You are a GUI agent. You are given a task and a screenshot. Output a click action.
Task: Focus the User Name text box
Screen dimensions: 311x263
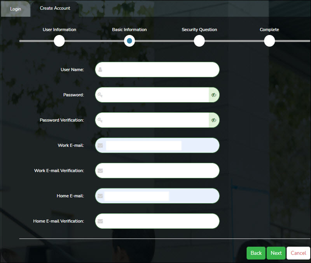coord(159,70)
